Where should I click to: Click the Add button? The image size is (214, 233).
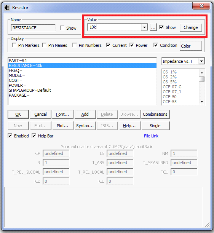[85, 114]
